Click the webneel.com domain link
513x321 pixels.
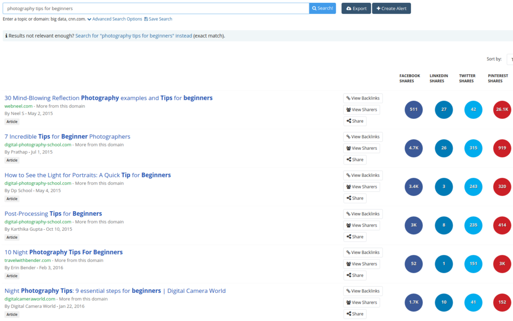click(19, 106)
